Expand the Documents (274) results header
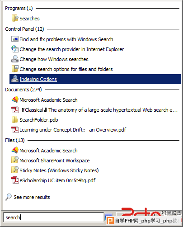 click(23, 90)
